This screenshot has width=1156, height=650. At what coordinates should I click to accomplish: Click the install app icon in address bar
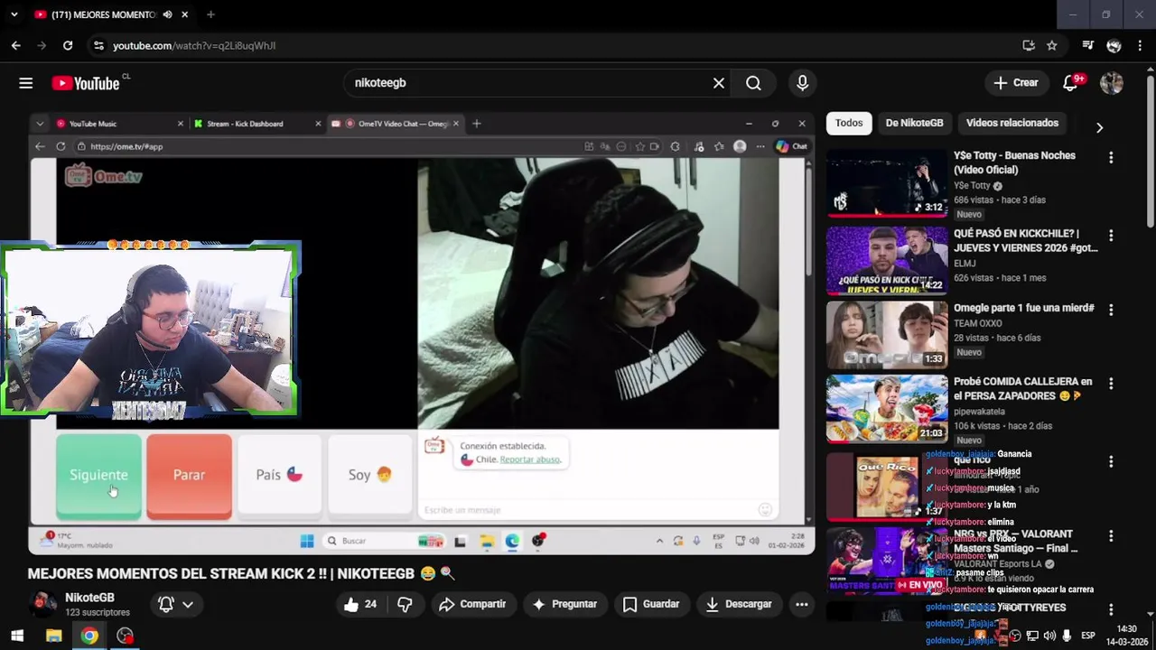[1028, 45]
